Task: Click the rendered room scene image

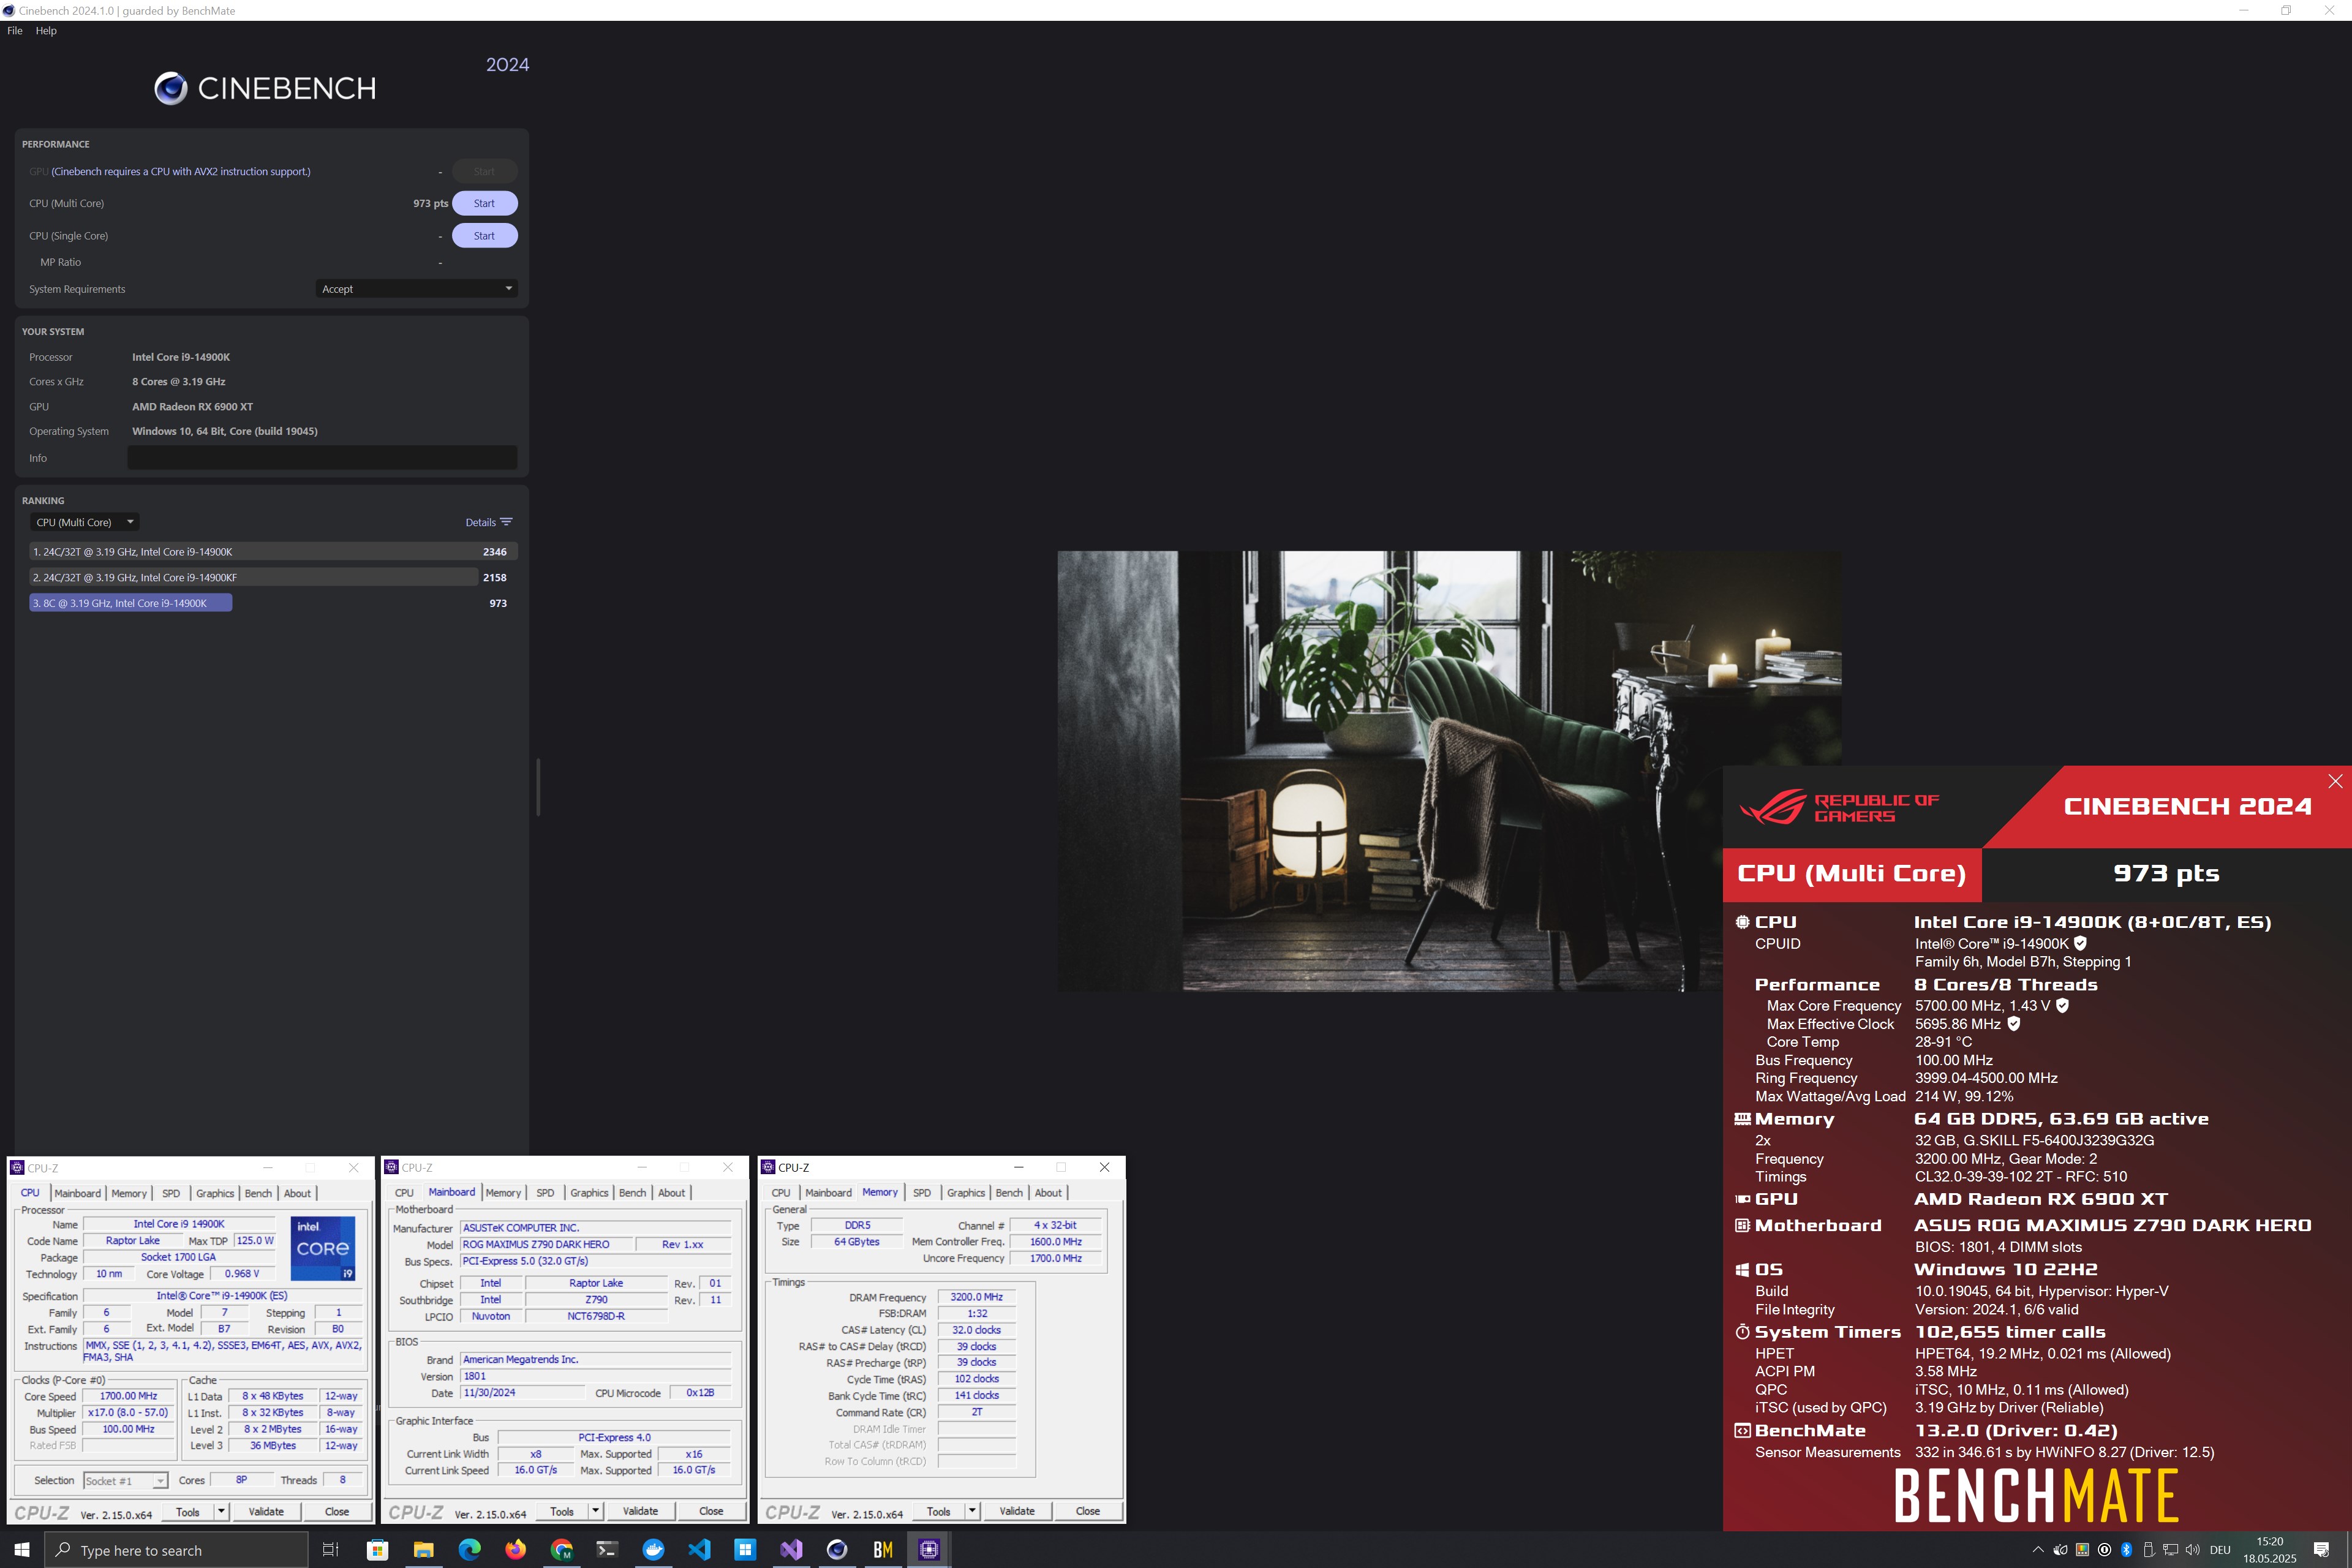Action: coord(1449,771)
